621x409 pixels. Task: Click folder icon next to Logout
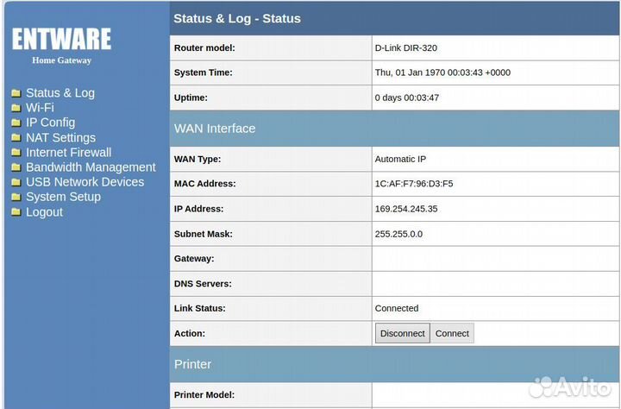(x=16, y=212)
